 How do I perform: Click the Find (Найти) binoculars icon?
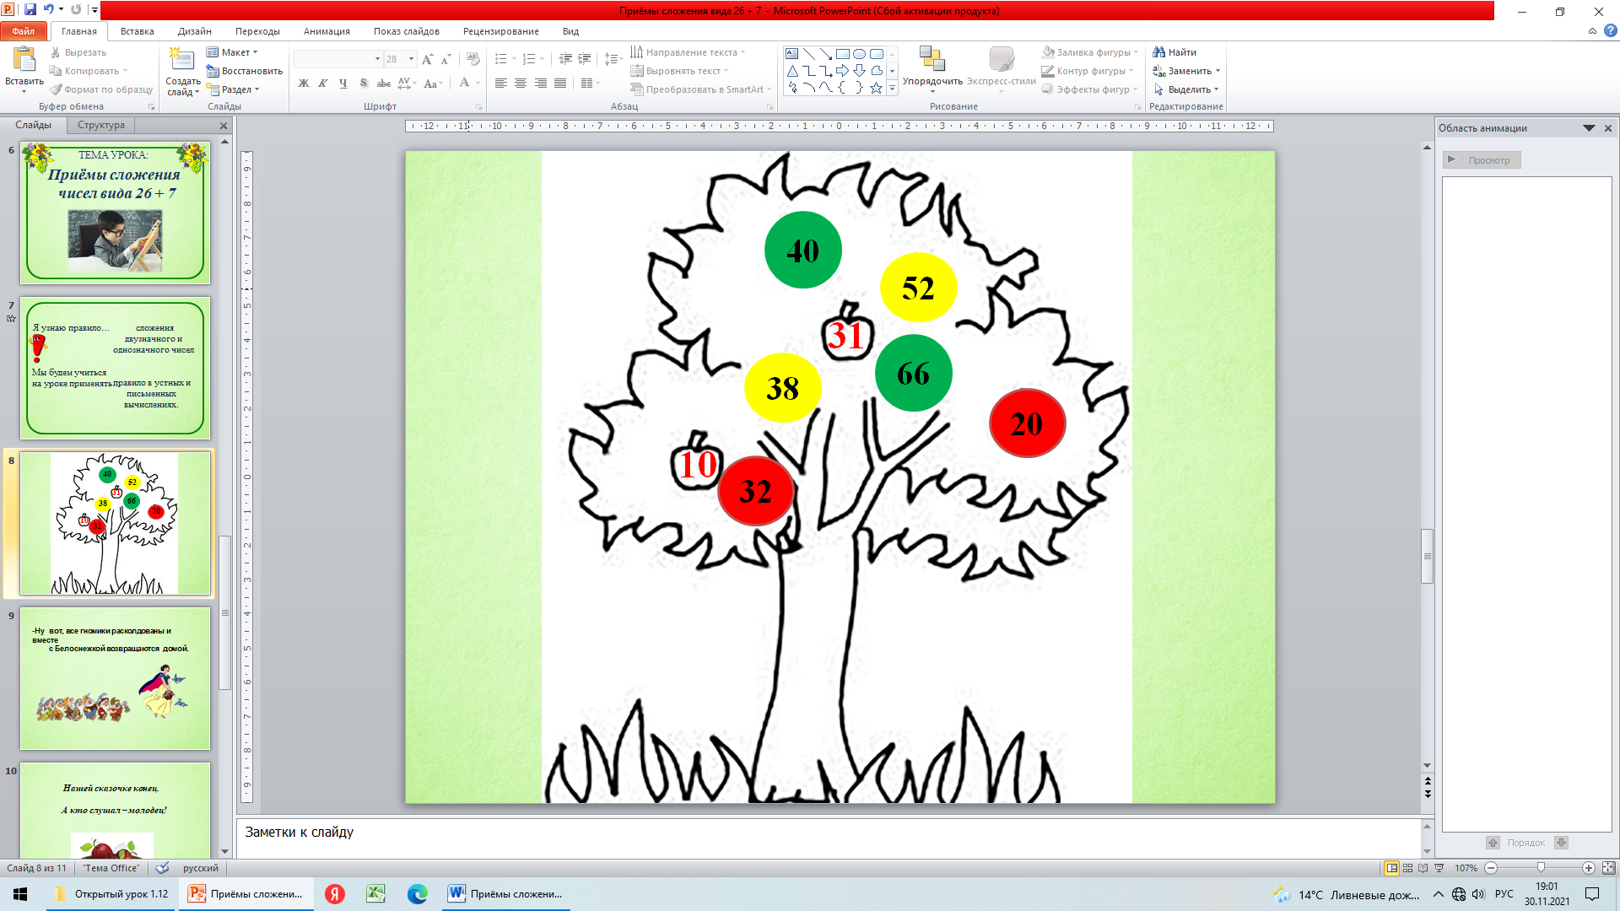[x=1159, y=52]
